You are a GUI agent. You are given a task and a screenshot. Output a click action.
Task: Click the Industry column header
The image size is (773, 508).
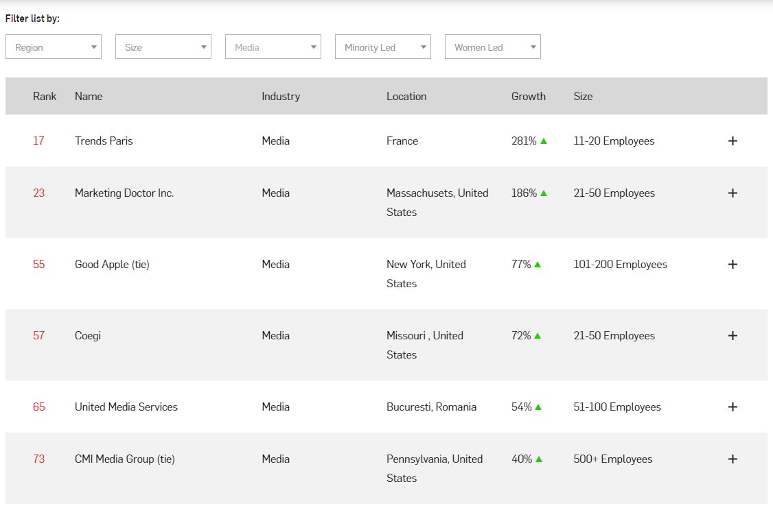(x=281, y=97)
